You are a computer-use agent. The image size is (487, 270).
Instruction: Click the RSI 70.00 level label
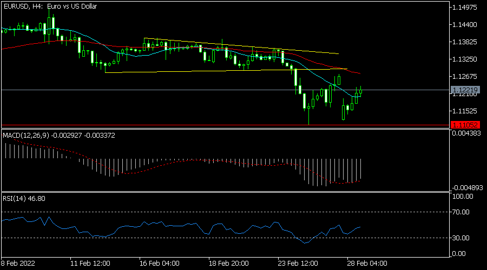click(461, 212)
